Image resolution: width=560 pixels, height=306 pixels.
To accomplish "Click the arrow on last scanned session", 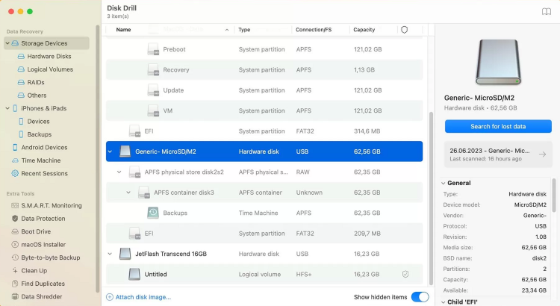I will pyautogui.click(x=543, y=154).
